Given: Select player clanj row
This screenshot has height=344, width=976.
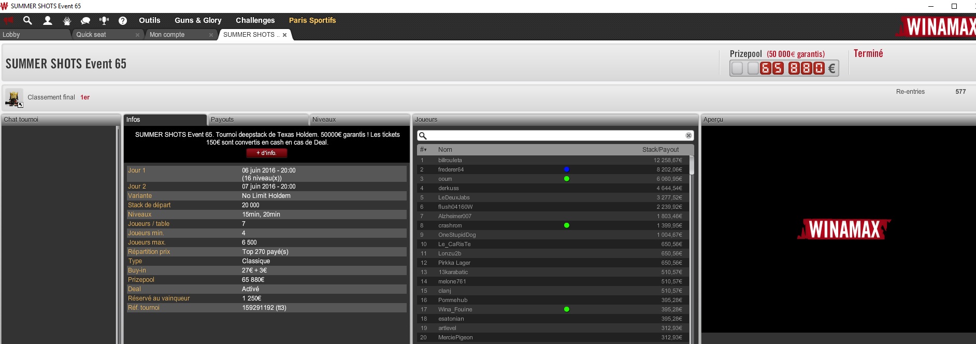Looking at the screenshot, I should (x=553, y=291).
